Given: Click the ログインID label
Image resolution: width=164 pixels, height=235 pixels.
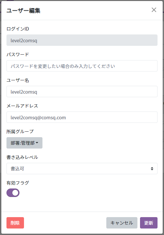Looking at the screenshot, I should [18, 29].
